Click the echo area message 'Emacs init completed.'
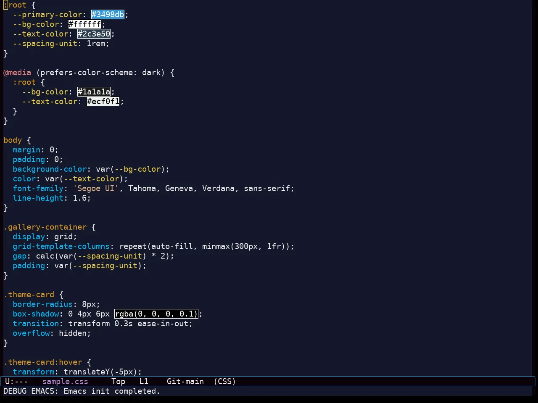538x403 pixels. click(112, 391)
